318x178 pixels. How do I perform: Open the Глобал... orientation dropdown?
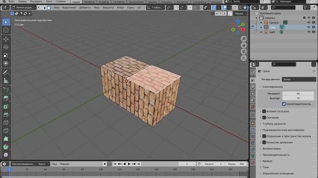tap(156, 8)
